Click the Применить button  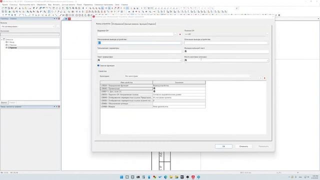pos(263,146)
